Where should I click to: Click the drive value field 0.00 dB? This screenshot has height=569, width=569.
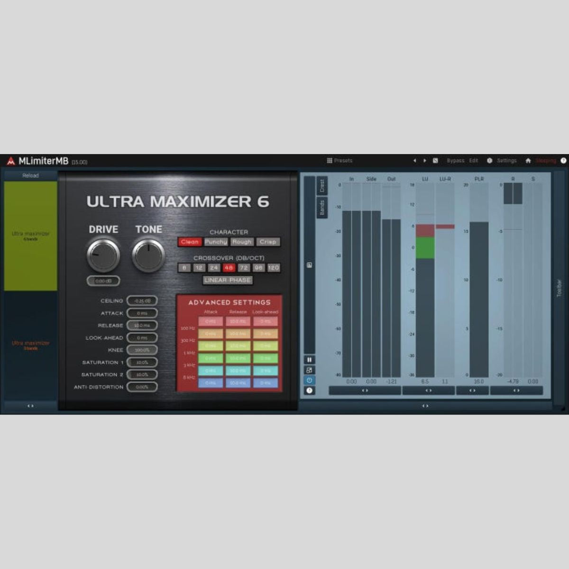pos(103,281)
